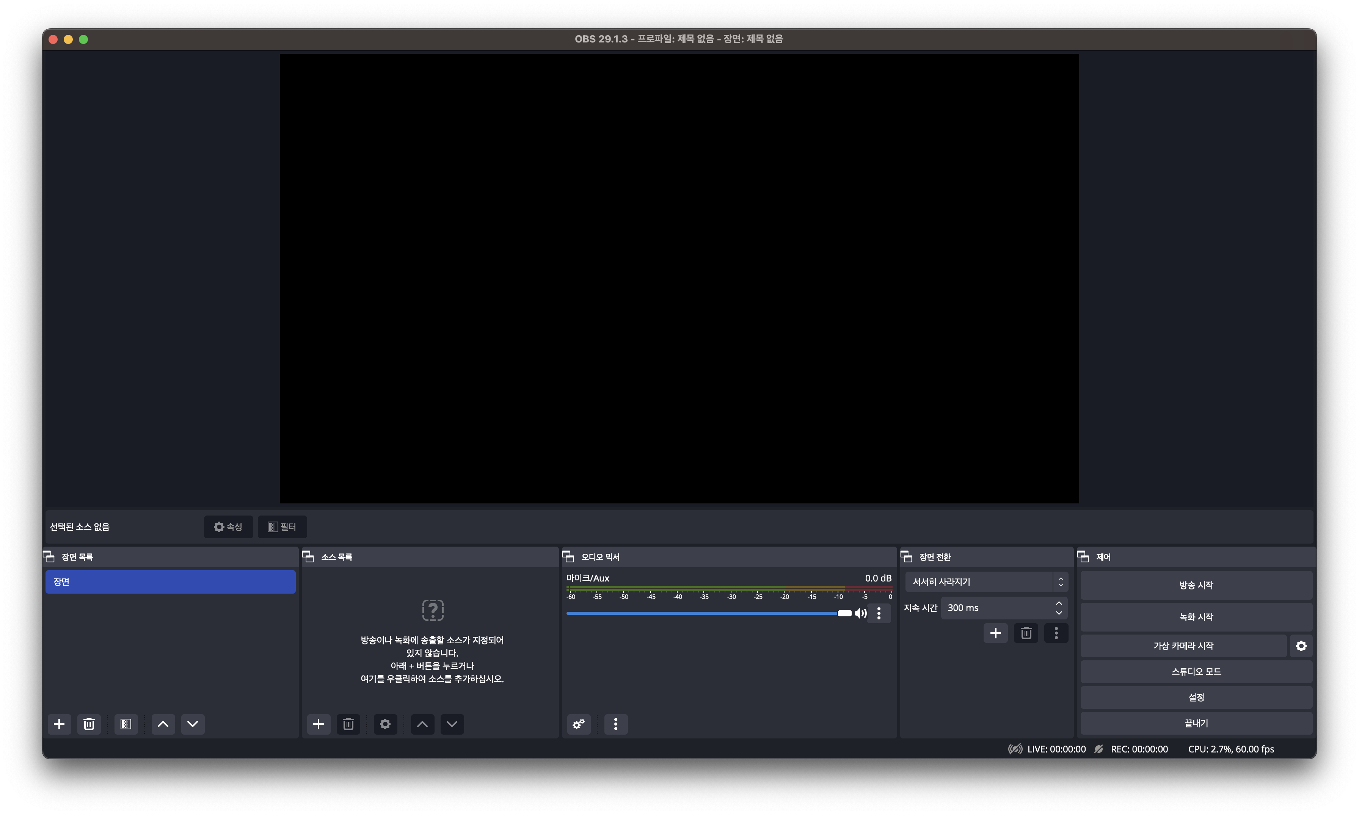
Task: Add a new source with plus button
Action: tap(319, 724)
